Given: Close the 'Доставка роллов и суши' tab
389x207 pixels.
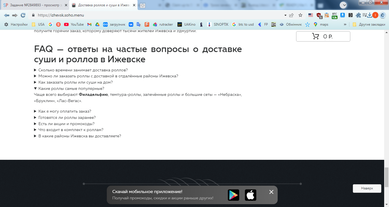Looking at the screenshot, I should pos(134,5).
